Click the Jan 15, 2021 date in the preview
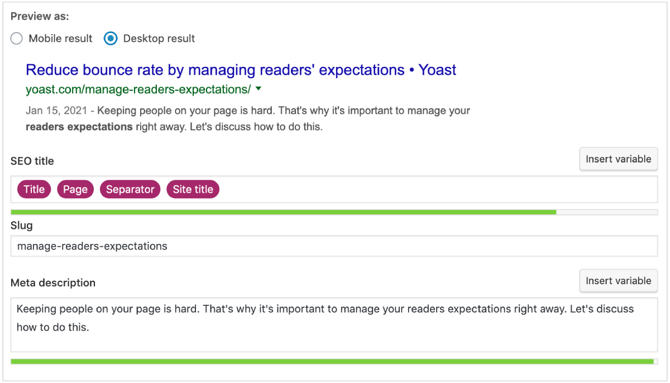The width and height of the screenshot is (670, 383). click(x=47, y=110)
